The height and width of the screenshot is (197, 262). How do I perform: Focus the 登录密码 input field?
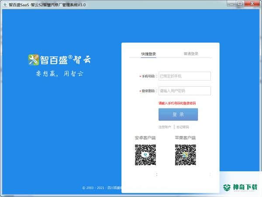(185, 91)
